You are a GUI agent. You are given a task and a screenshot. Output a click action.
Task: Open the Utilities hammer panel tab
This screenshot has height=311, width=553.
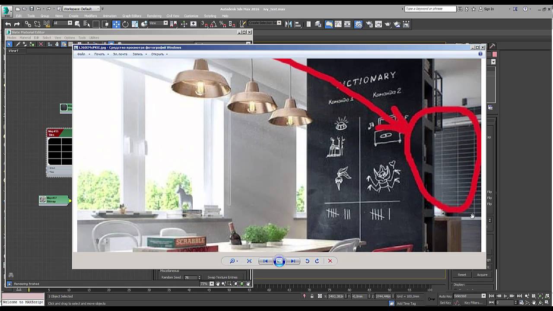pyautogui.click(x=492, y=46)
